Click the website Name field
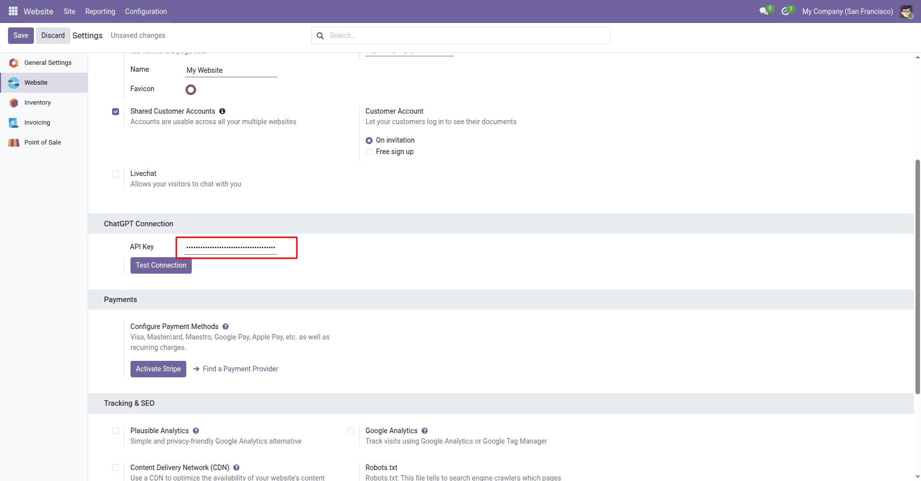This screenshot has height=481, width=921. pos(231,70)
